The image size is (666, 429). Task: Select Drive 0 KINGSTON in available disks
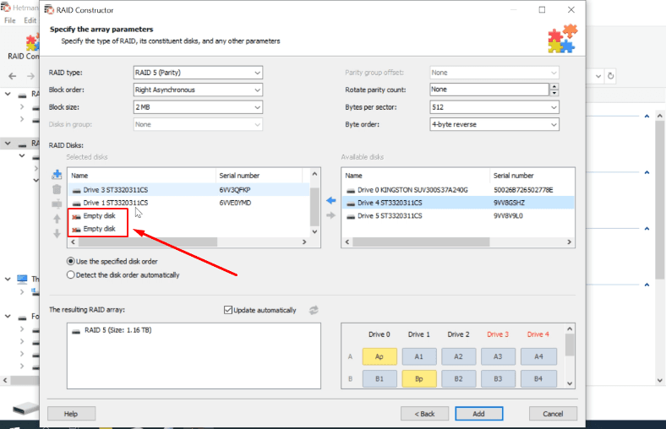[x=457, y=190]
